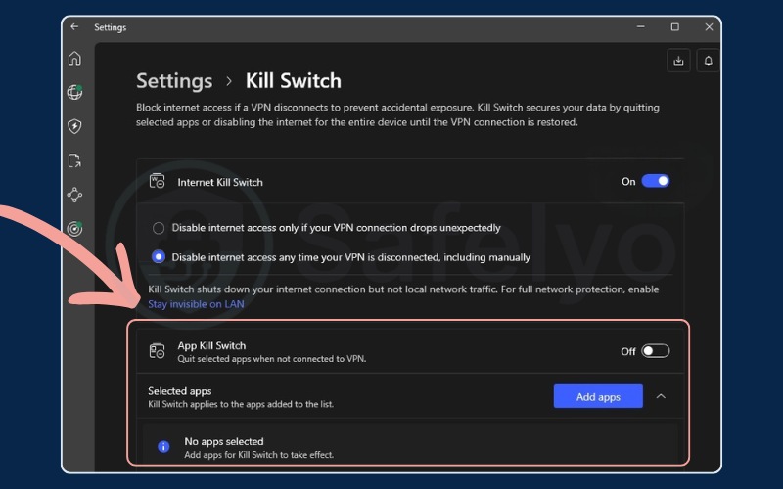This screenshot has height=489, width=783.
Task: Open the Stay invisible on LAN link
Action: point(196,304)
